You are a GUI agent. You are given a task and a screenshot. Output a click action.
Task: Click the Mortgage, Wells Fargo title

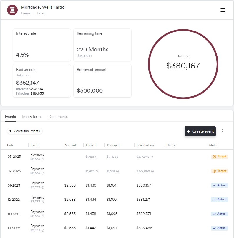pyautogui.click(x=43, y=7)
